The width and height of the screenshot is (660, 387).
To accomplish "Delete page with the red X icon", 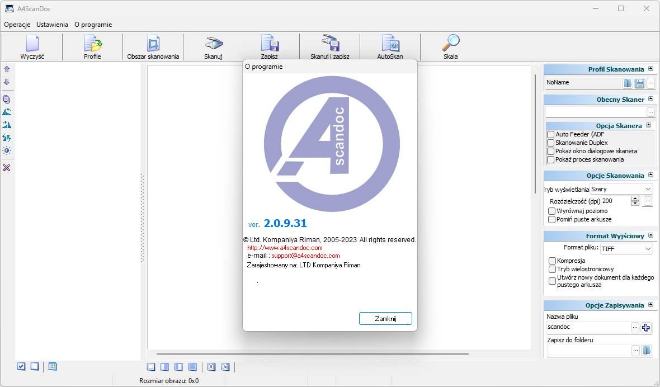I will point(7,168).
